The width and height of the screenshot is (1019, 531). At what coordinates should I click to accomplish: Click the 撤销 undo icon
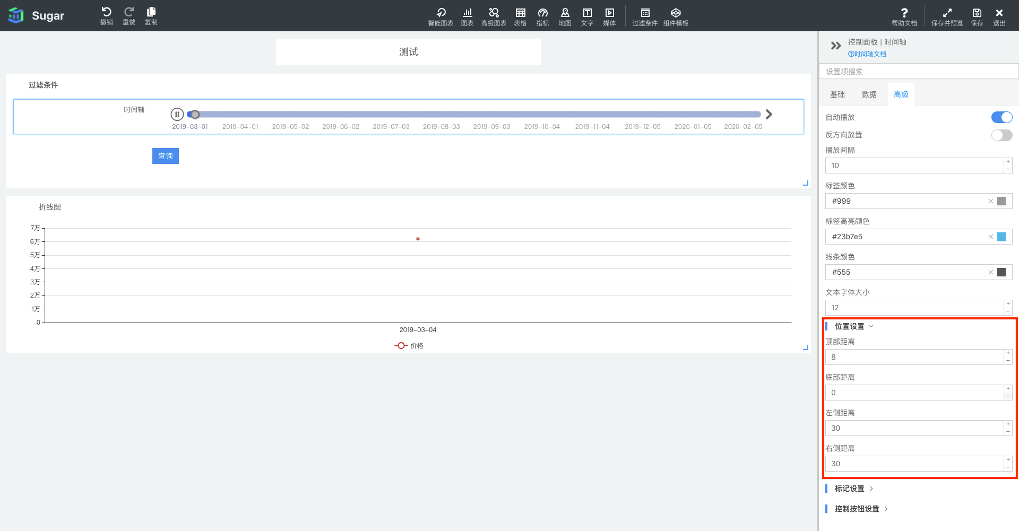point(106,13)
